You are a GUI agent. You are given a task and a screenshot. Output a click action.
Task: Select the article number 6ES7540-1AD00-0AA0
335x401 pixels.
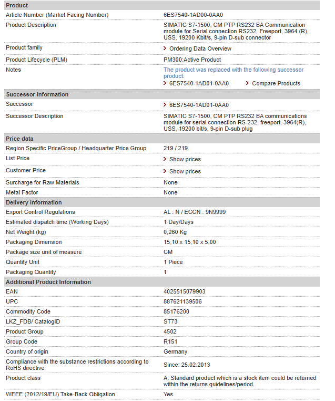[x=193, y=15]
